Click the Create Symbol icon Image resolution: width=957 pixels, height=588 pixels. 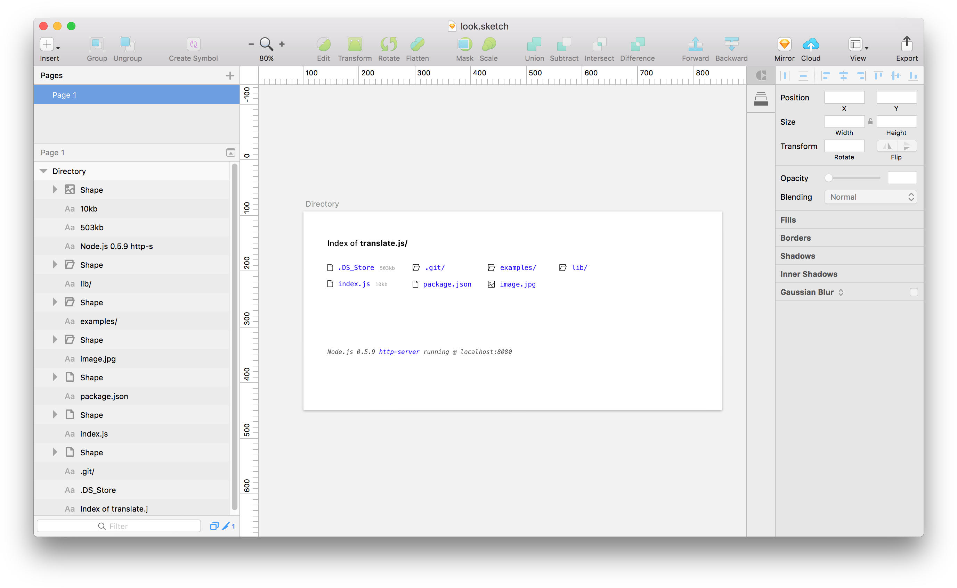[x=193, y=44]
